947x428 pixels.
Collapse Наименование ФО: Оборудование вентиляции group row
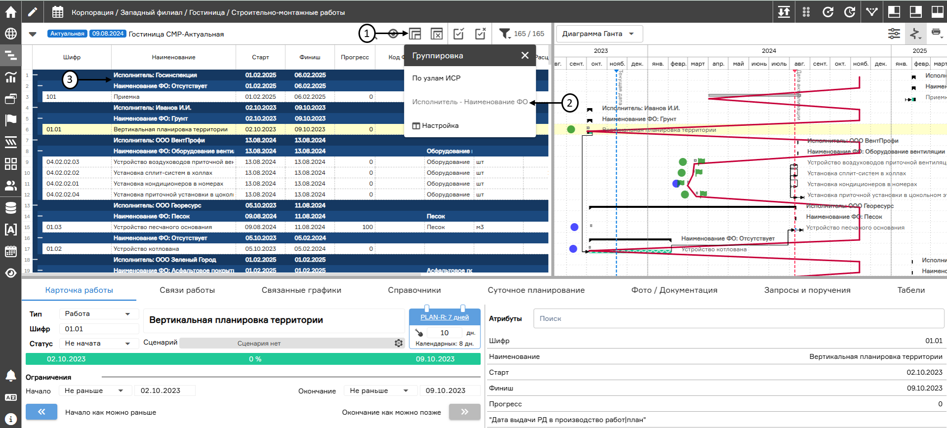coord(40,151)
